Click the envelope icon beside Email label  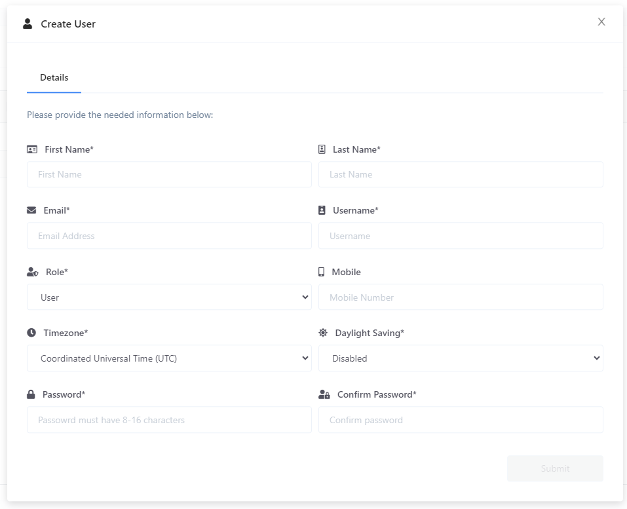point(31,210)
